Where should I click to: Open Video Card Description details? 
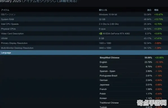tap(84, 33)
